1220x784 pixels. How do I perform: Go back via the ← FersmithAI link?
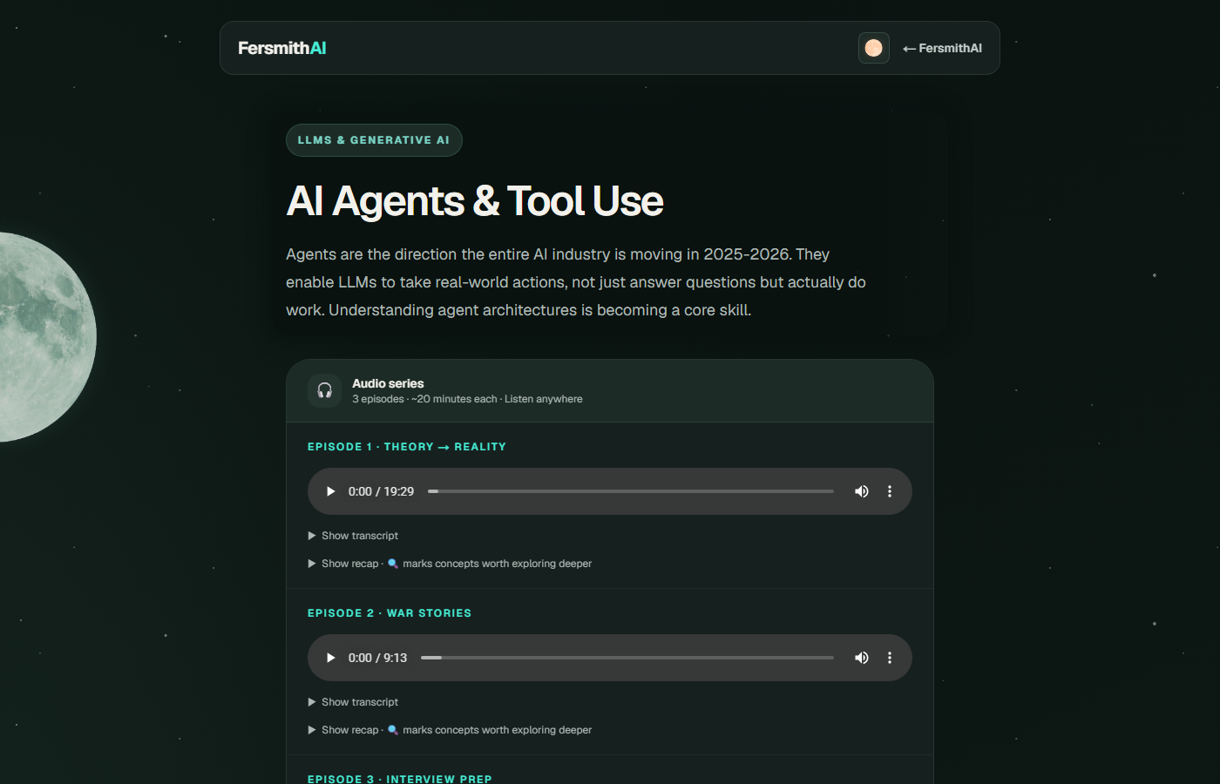[942, 48]
